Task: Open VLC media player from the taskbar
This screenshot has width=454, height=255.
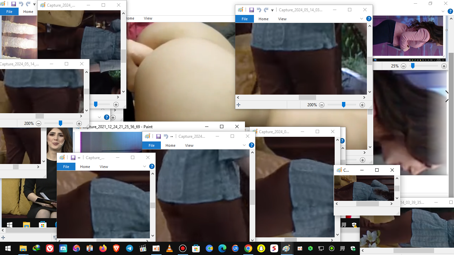Action: pyautogui.click(x=169, y=248)
